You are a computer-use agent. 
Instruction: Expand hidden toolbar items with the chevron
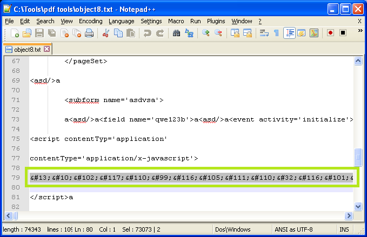(x=360, y=31)
